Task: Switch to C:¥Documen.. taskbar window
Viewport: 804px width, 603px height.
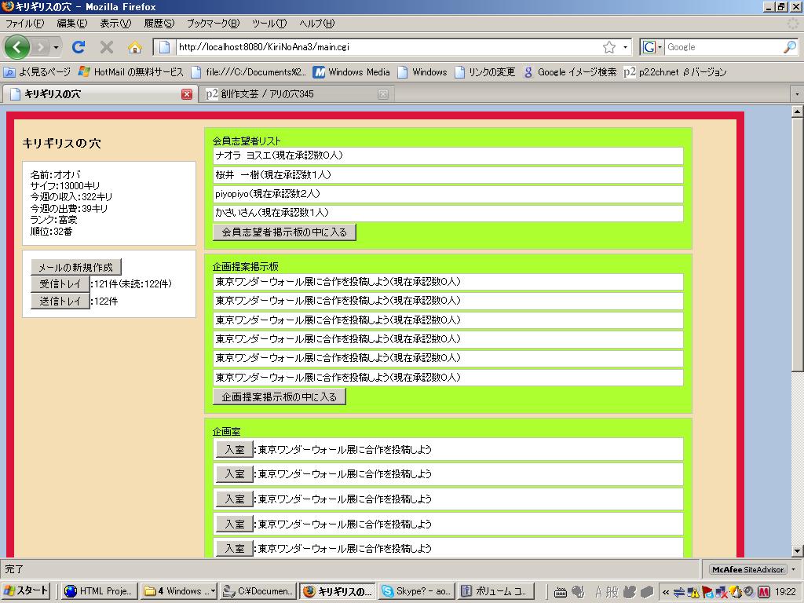Action: tap(258, 590)
